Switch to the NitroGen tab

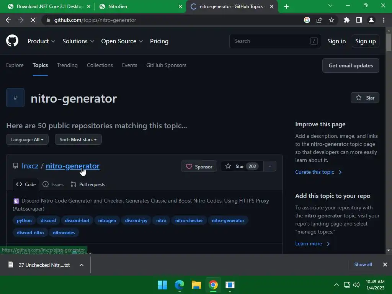tap(140, 7)
